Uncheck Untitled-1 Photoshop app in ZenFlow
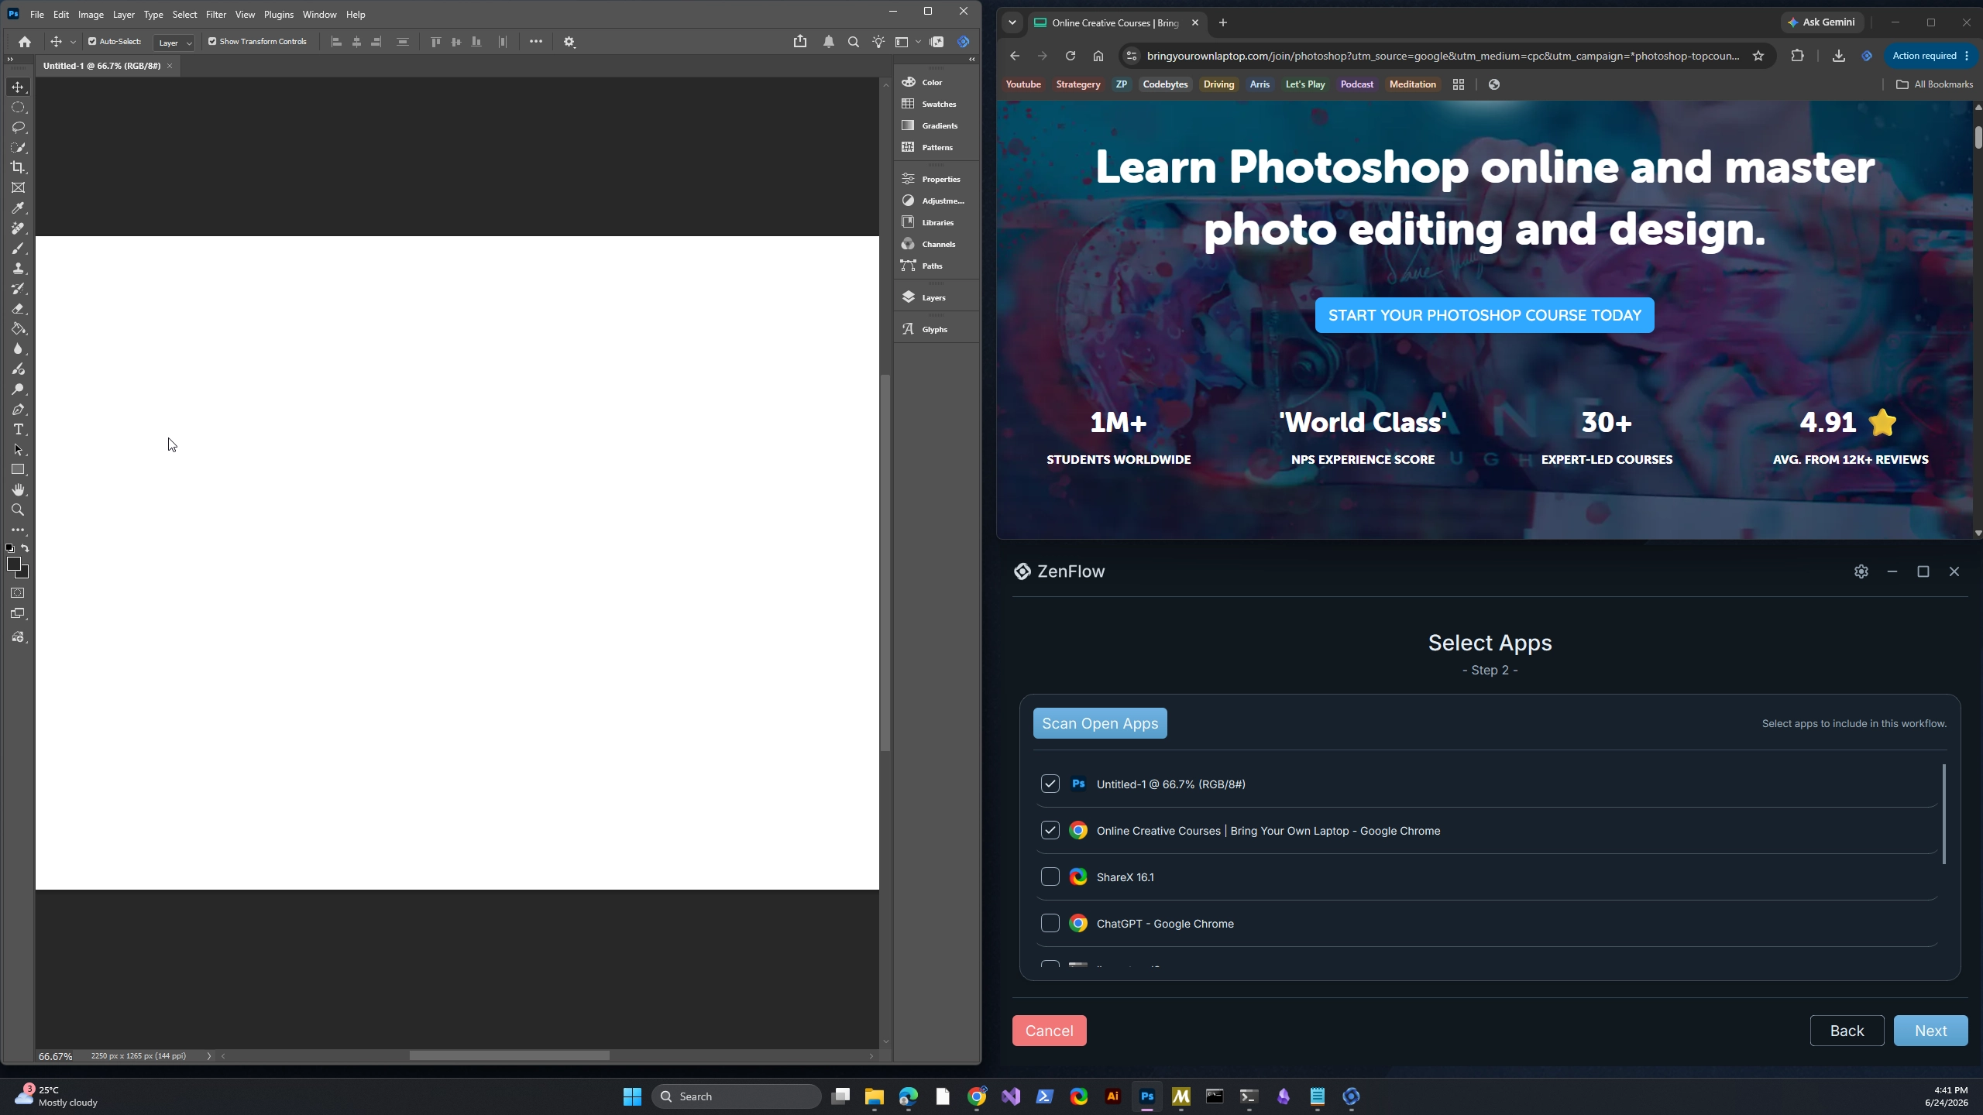 coord(1050,784)
